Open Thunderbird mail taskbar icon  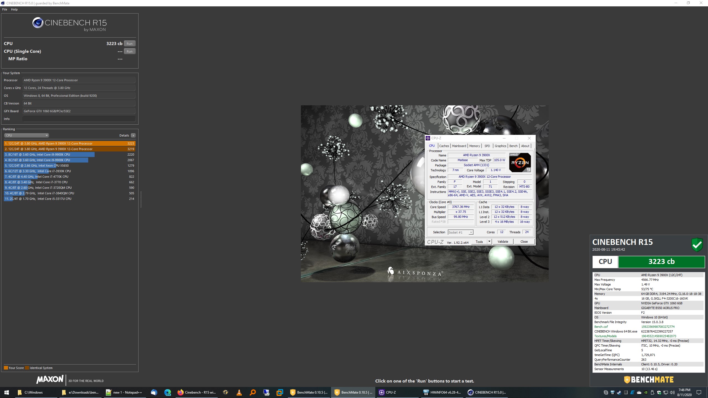click(x=154, y=392)
